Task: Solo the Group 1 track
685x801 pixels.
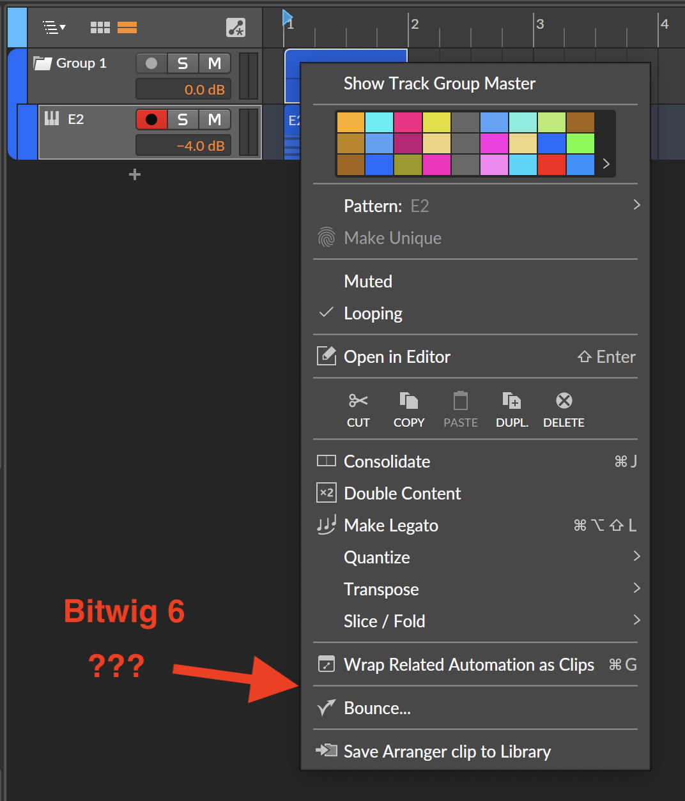Action: click(183, 63)
